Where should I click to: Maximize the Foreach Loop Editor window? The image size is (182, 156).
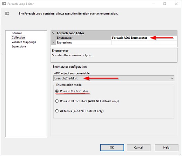pos(165,4)
